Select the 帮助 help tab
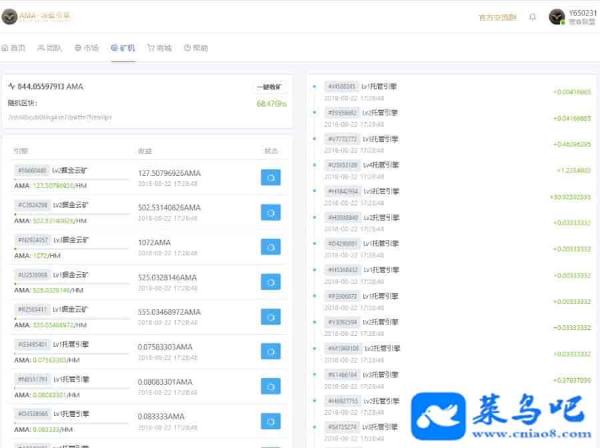Viewport: 600px width, 448px height. [x=196, y=48]
